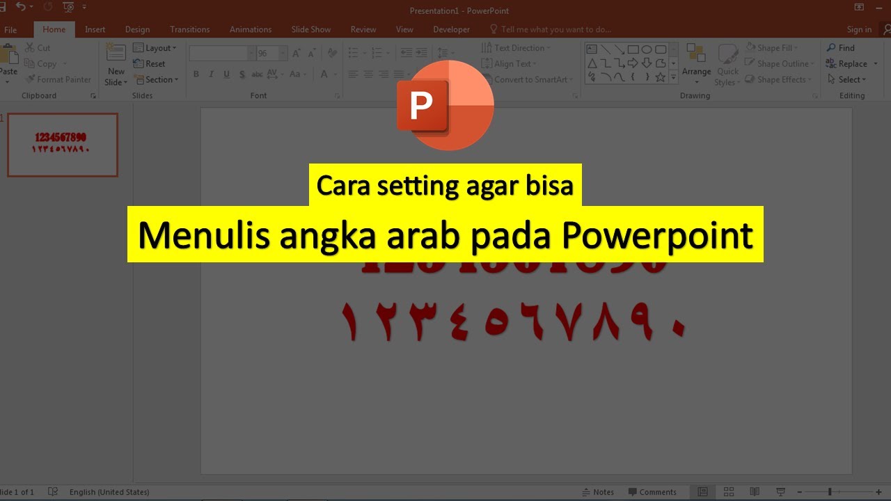This screenshot has width=891, height=501.
Task: Select the Isosceles Triangle shape
Action: pyautogui.click(x=592, y=63)
